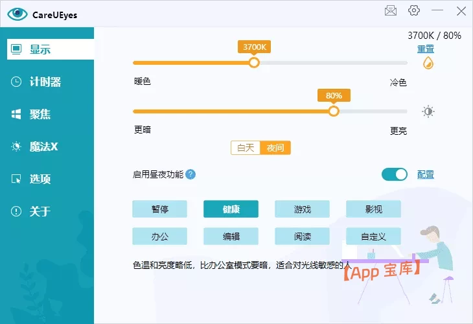Click the CareUEyes eye logo
473x324 pixels.
[17, 14]
